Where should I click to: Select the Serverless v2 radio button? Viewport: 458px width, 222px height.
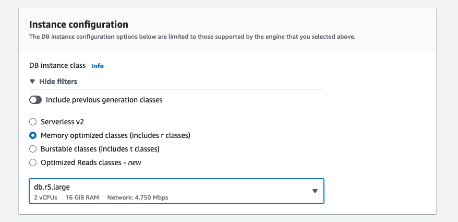click(x=33, y=122)
